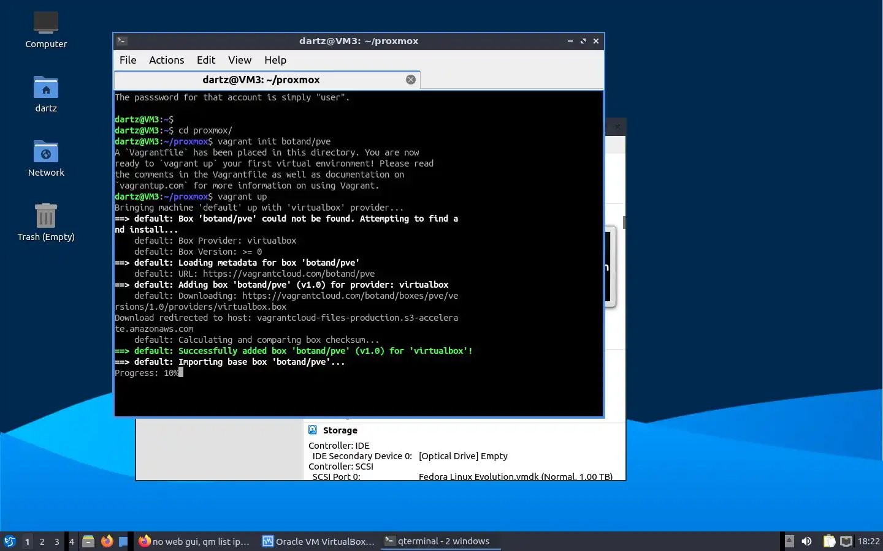Click the show desktop icon in taskbar
The width and height of the screenshot is (883, 551).
coord(123,541)
